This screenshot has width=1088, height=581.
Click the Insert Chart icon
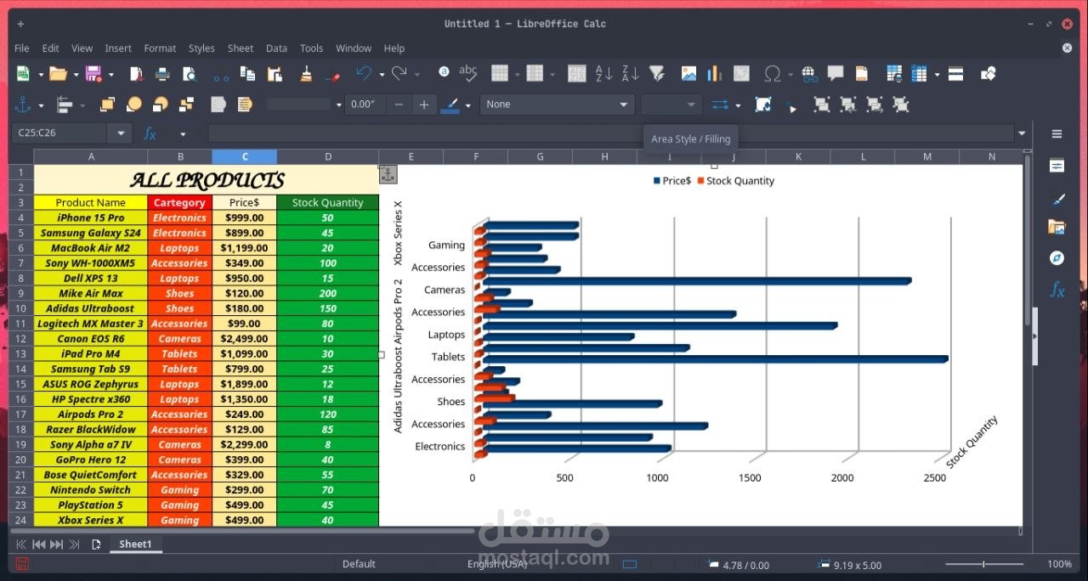pos(714,74)
